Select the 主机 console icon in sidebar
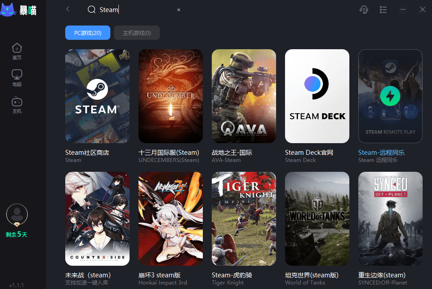The height and width of the screenshot is (289, 432). [17, 105]
